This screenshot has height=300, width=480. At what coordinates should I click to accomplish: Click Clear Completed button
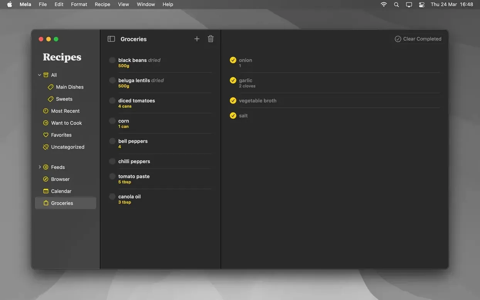coord(418,39)
